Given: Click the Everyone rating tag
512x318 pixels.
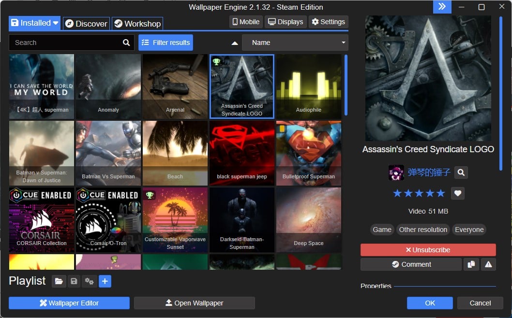Looking at the screenshot, I should pyautogui.click(x=469, y=230).
